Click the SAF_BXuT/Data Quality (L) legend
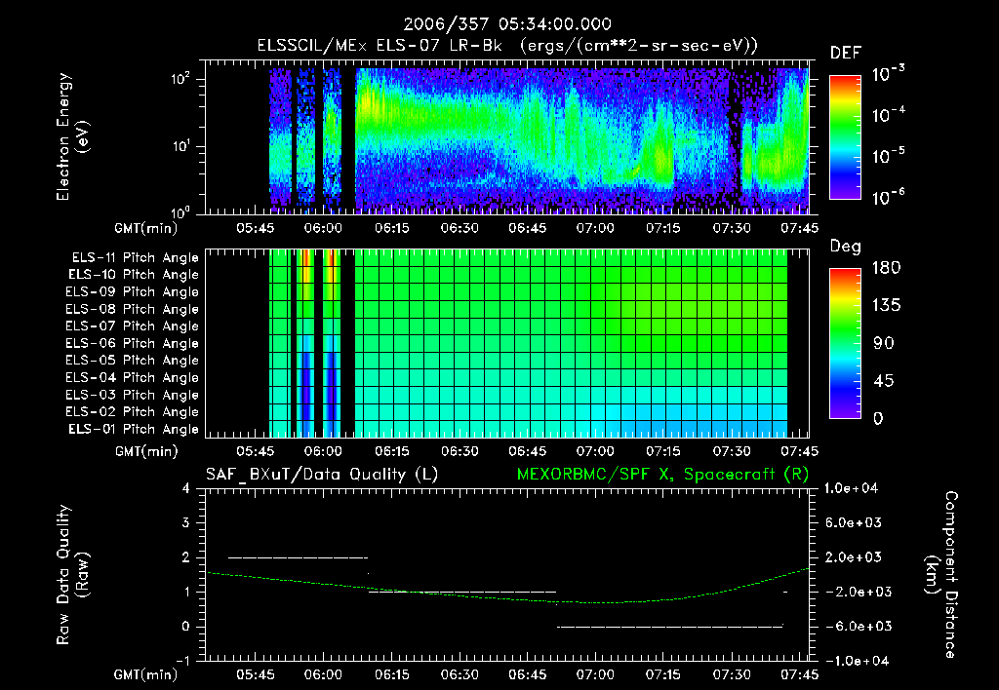This screenshot has width=999, height=690. pos(322,475)
